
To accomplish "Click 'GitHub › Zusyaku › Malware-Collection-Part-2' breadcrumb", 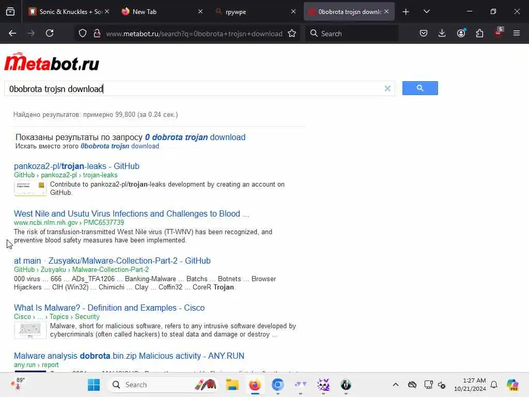I will 81,270.
